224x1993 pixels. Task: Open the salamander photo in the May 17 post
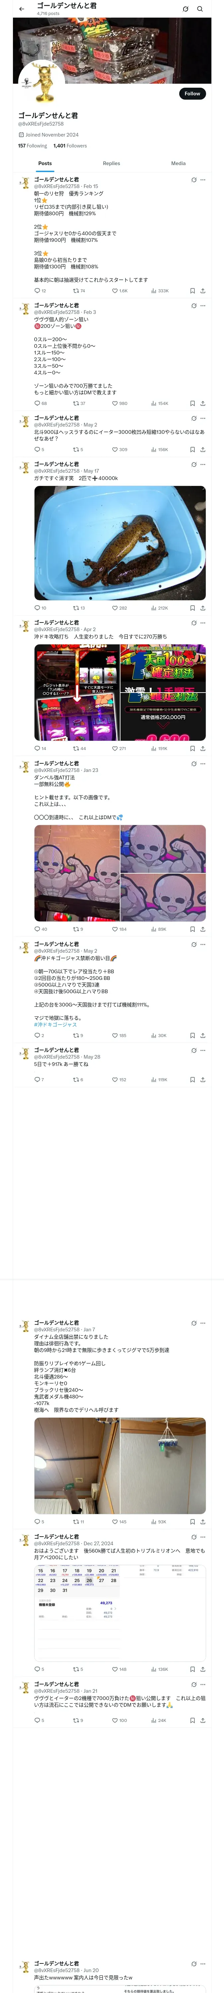tap(120, 542)
